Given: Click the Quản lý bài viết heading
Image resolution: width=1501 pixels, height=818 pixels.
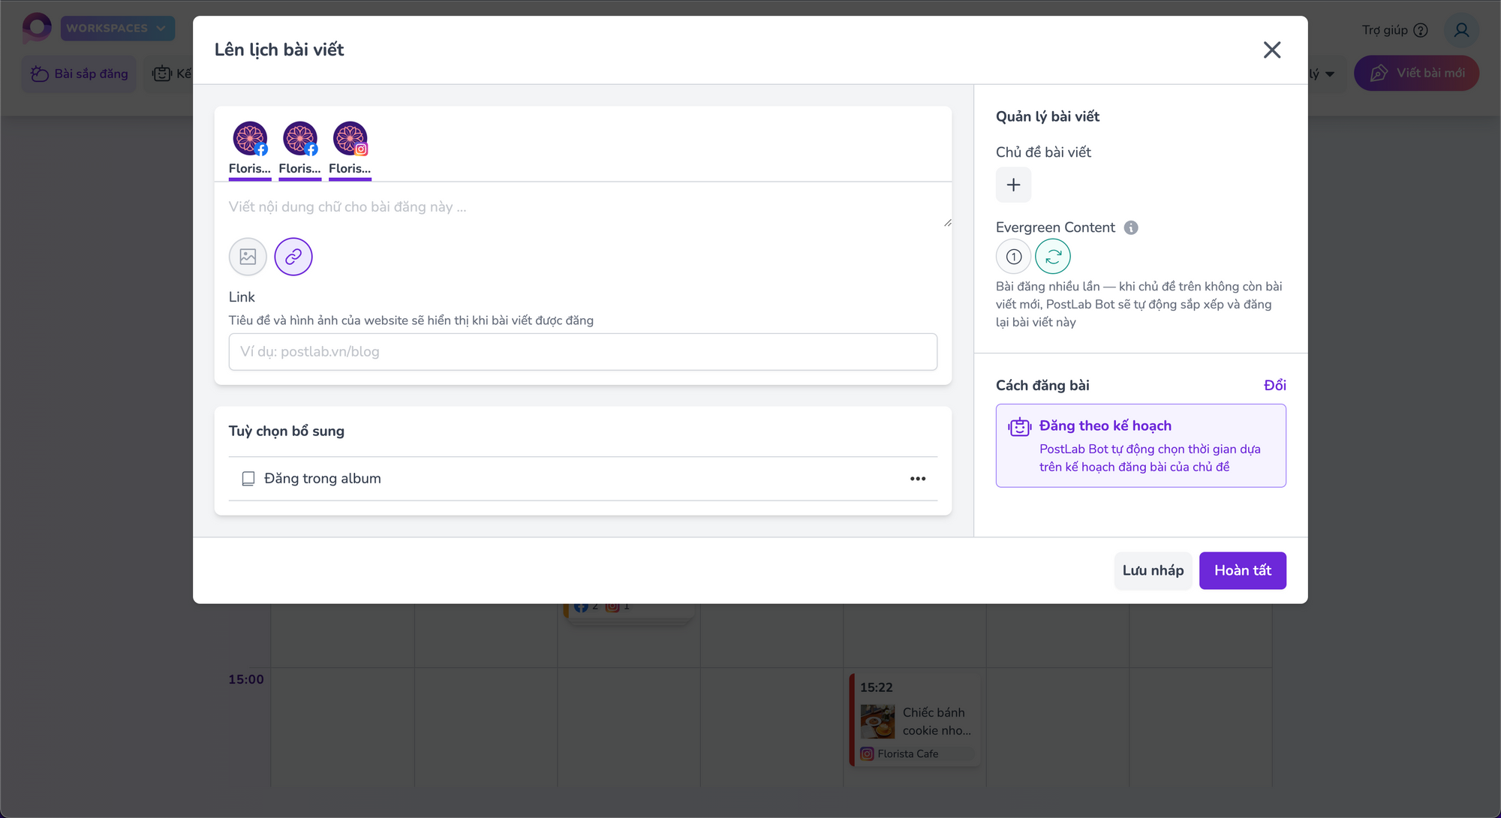Looking at the screenshot, I should click(1047, 116).
